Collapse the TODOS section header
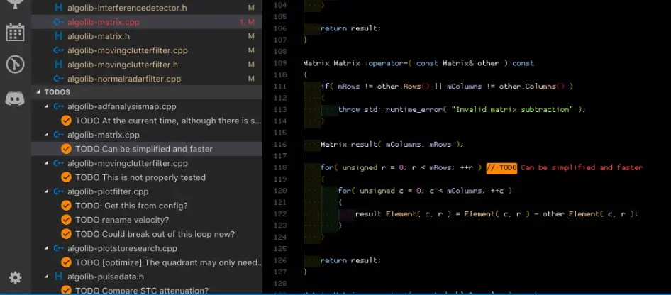The image size is (671, 295). pyautogui.click(x=38, y=92)
